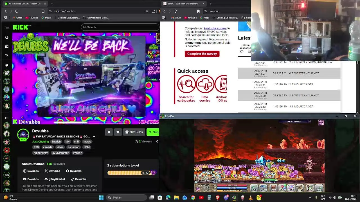Click the taskbar Zoeken search box

[127, 198]
